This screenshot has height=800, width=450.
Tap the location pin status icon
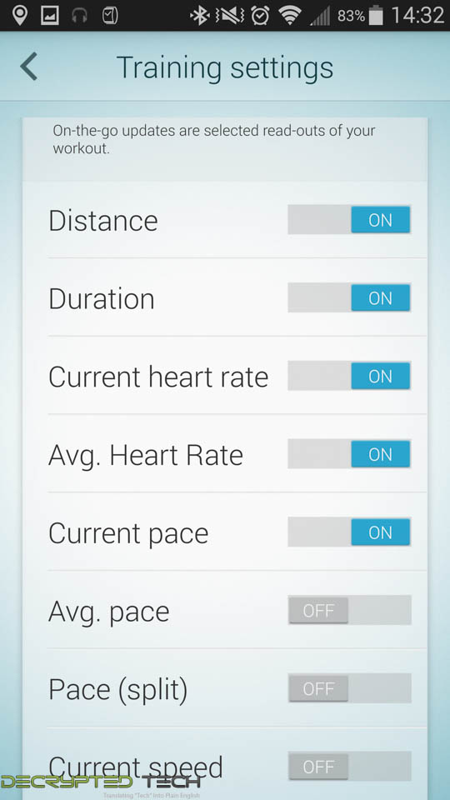(x=20, y=16)
